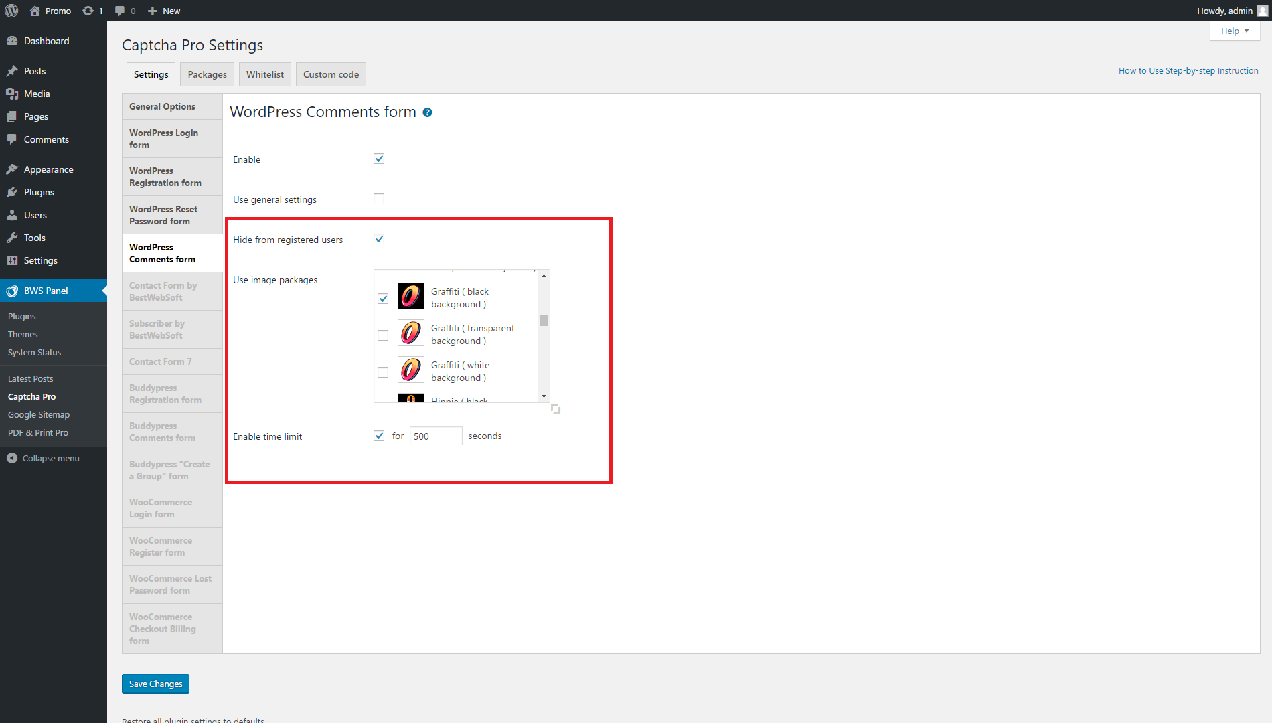Open Google Sitemap in BWS submenu
This screenshot has height=723, width=1272.
click(39, 414)
